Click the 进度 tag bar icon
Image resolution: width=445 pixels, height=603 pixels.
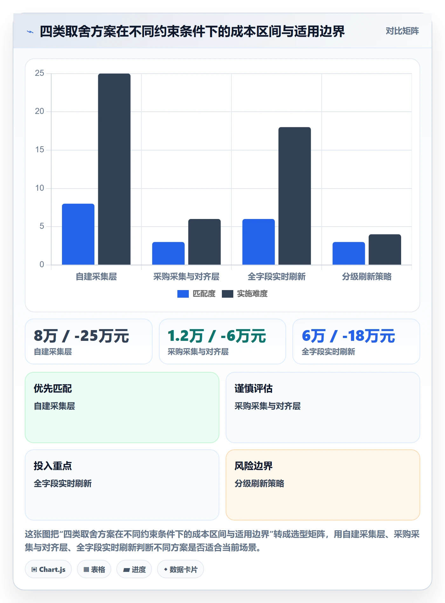coord(126,570)
